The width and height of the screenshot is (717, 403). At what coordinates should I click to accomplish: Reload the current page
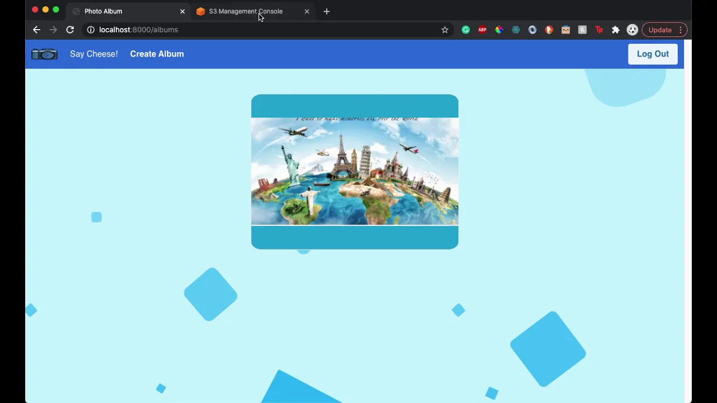tap(70, 30)
